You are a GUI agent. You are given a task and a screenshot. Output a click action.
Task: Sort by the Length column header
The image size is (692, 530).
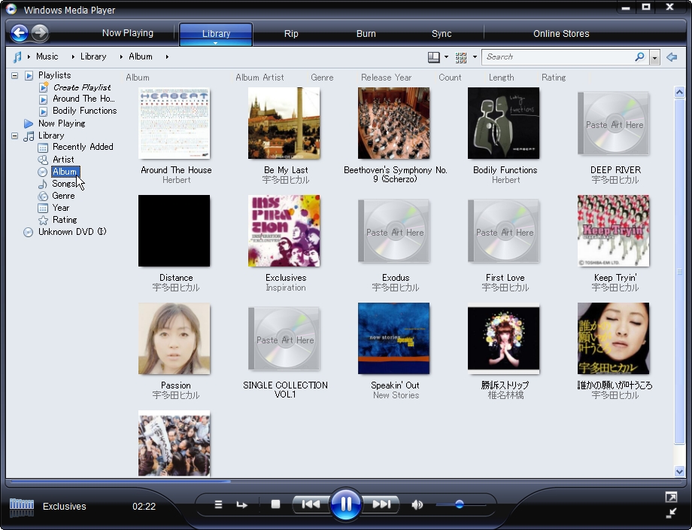tap(502, 78)
